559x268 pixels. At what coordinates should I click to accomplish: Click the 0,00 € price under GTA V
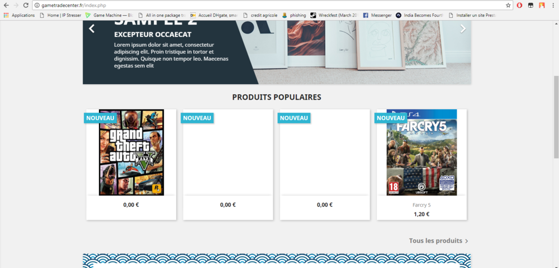click(131, 204)
